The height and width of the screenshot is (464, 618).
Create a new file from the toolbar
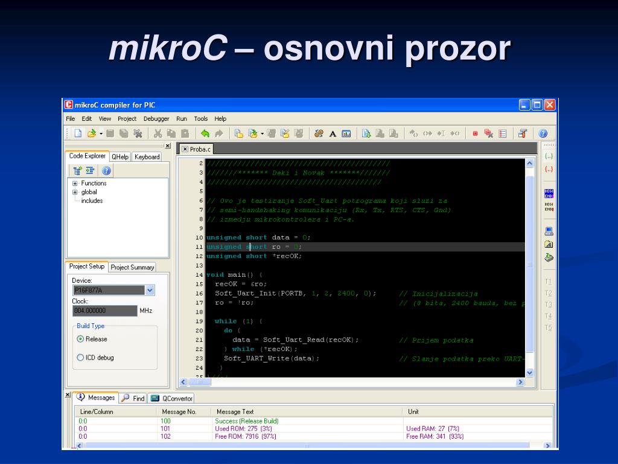(78, 134)
